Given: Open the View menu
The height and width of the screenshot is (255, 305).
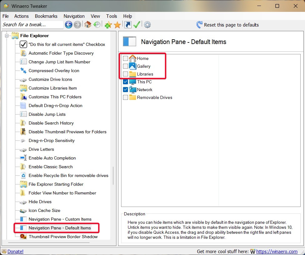Looking at the screenshot, I should 95,16.
